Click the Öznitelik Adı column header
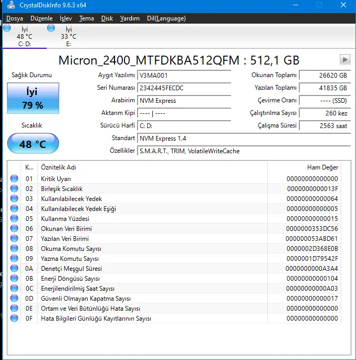 (152, 167)
